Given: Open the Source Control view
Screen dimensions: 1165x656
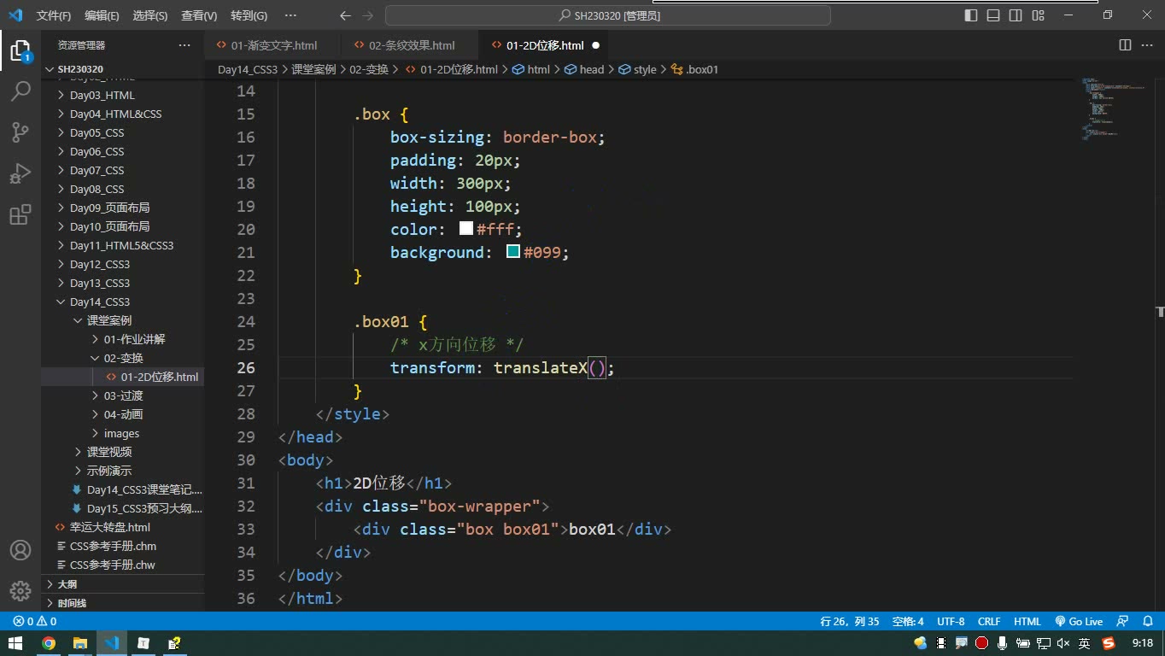Looking at the screenshot, I should [x=20, y=132].
